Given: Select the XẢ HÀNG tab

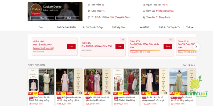Looking at the screenshot, I should click(145, 27).
